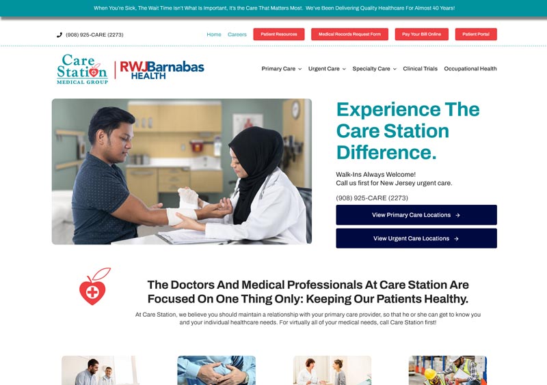Viewport: 547px width, 385px height.
Task: Expand the Primary Care dropdown chevron
Action: pos(299,69)
